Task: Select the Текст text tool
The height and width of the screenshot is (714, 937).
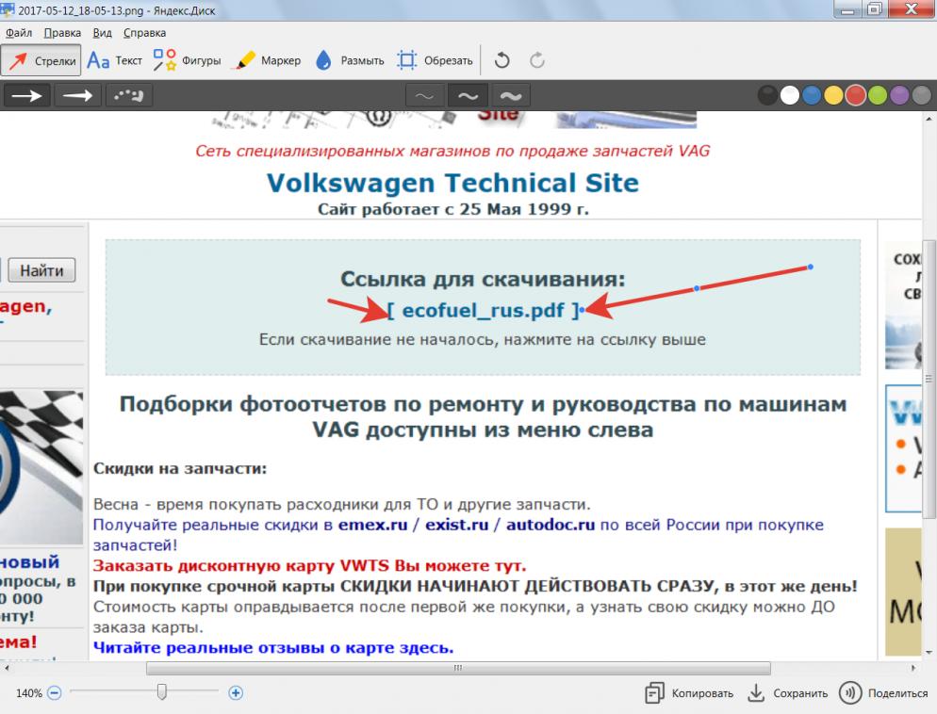Action: pos(115,60)
